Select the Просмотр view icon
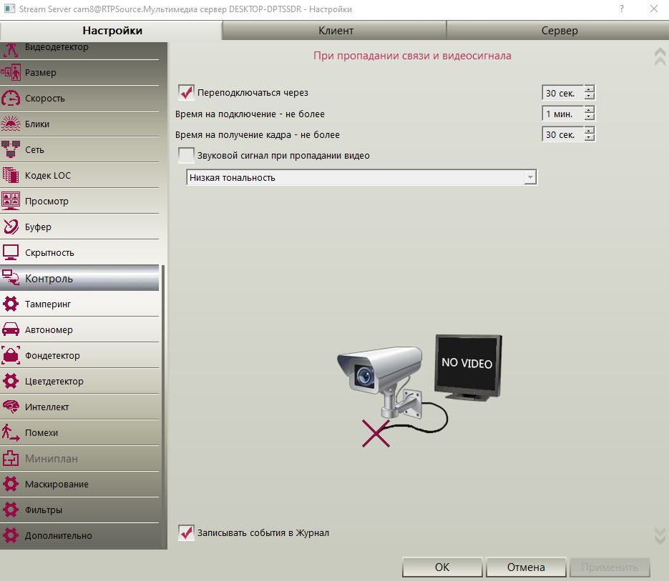The width and height of the screenshot is (669, 581). tap(11, 202)
